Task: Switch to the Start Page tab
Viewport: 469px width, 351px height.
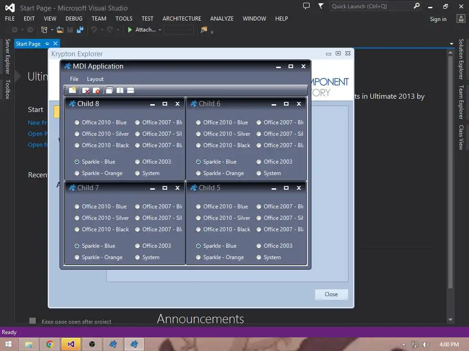Action: pos(28,43)
